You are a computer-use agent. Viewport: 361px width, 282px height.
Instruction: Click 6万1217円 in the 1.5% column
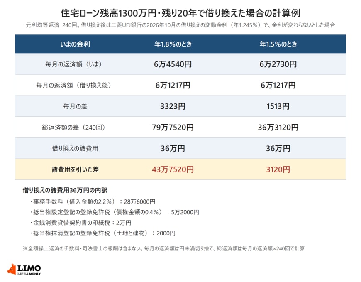278,85
